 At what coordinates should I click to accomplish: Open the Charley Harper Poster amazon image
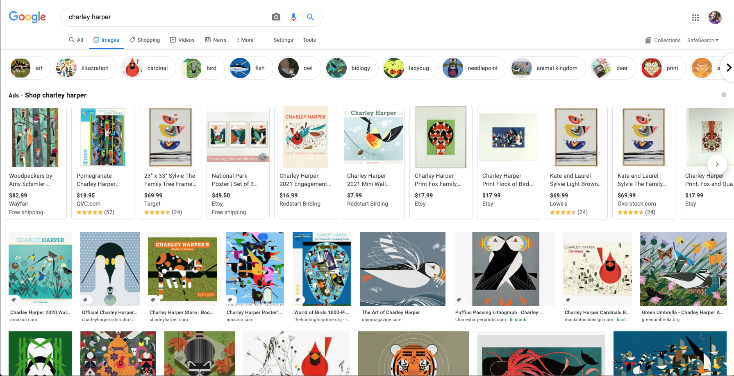click(x=255, y=269)
